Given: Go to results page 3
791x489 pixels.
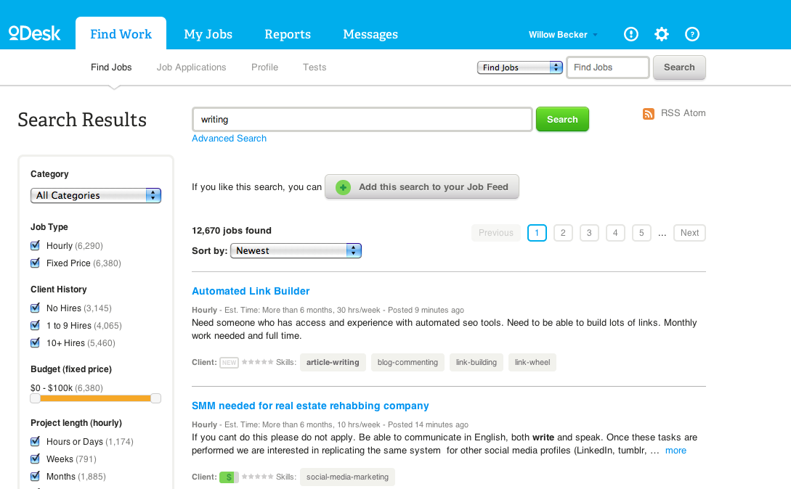Looking at the screenshot, I should click(x=589, y=233).
